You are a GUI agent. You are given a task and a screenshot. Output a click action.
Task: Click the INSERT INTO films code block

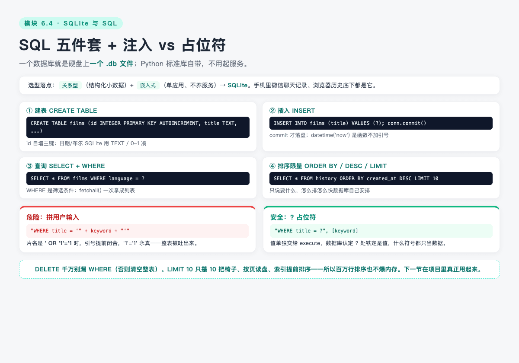click(381, 123)
